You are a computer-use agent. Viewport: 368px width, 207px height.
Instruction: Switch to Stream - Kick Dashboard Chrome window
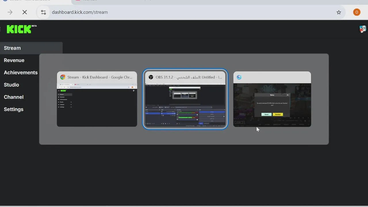(x=97, y=99)
